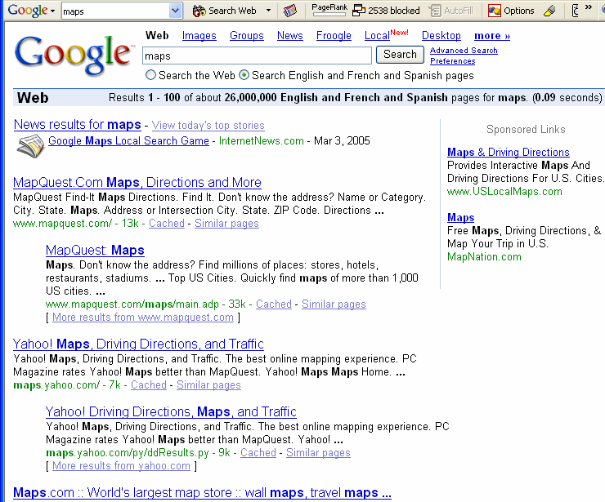Click the toolbar news icon after Search Web
Image resolution: width=605 pixels, height=502 pixels.
[x=290, y=11]
